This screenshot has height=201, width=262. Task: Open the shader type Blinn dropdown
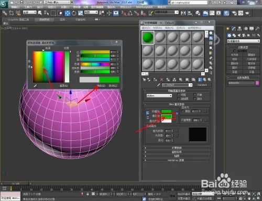159,96
